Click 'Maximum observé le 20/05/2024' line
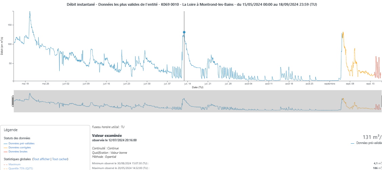This screenshot has width=382, height=170. click(x=121, y=168)
